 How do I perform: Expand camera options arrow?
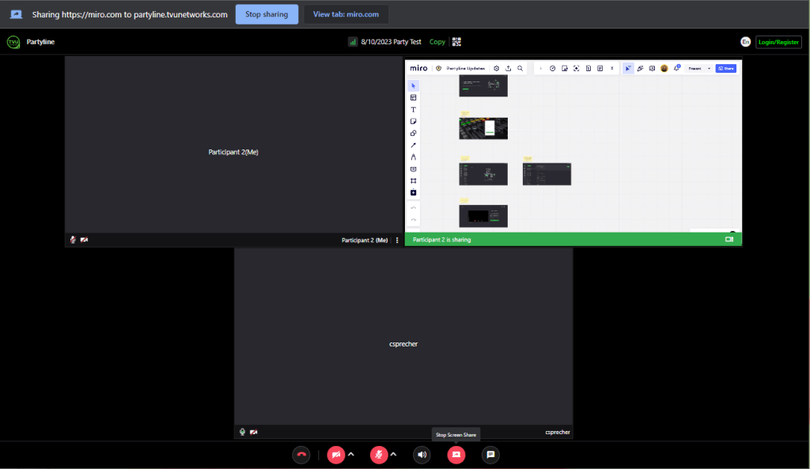pyautogui.click(x=351, y=454)
